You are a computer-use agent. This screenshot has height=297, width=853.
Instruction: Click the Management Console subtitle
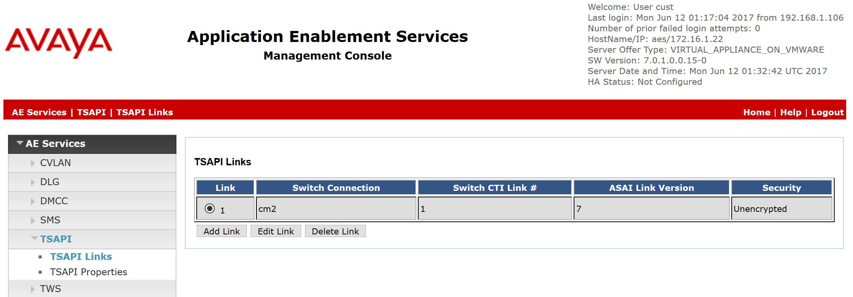328,56
